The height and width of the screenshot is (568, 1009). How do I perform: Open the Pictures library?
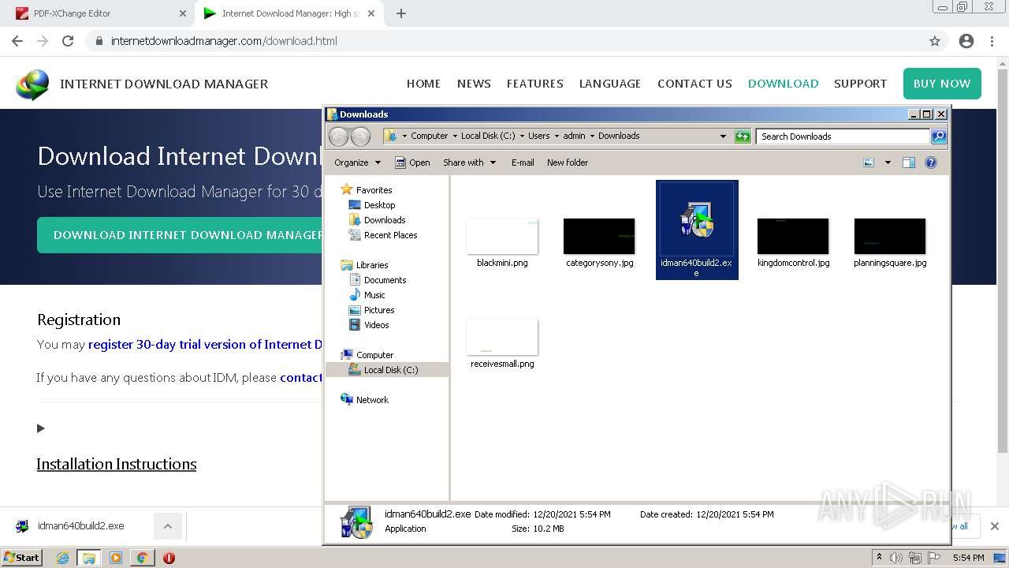(x=379, y=310)
